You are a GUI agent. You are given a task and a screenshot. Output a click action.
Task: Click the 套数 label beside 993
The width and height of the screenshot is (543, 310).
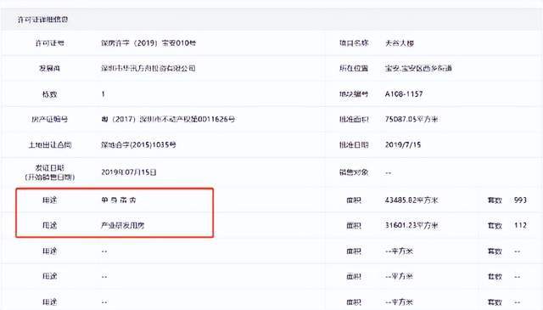495,200
